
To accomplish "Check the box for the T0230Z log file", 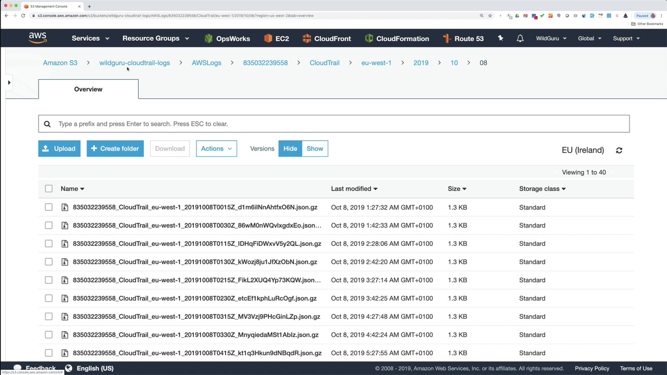I will click(48, 298).
